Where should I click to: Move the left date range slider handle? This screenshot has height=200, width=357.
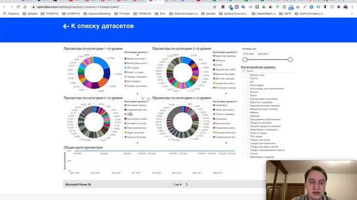(245, 59)
